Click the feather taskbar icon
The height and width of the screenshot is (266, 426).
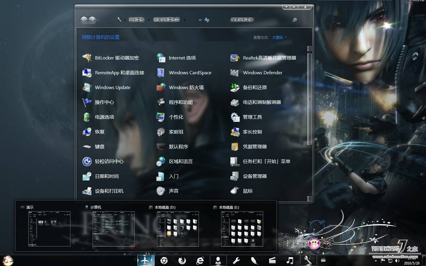(254, 261)
